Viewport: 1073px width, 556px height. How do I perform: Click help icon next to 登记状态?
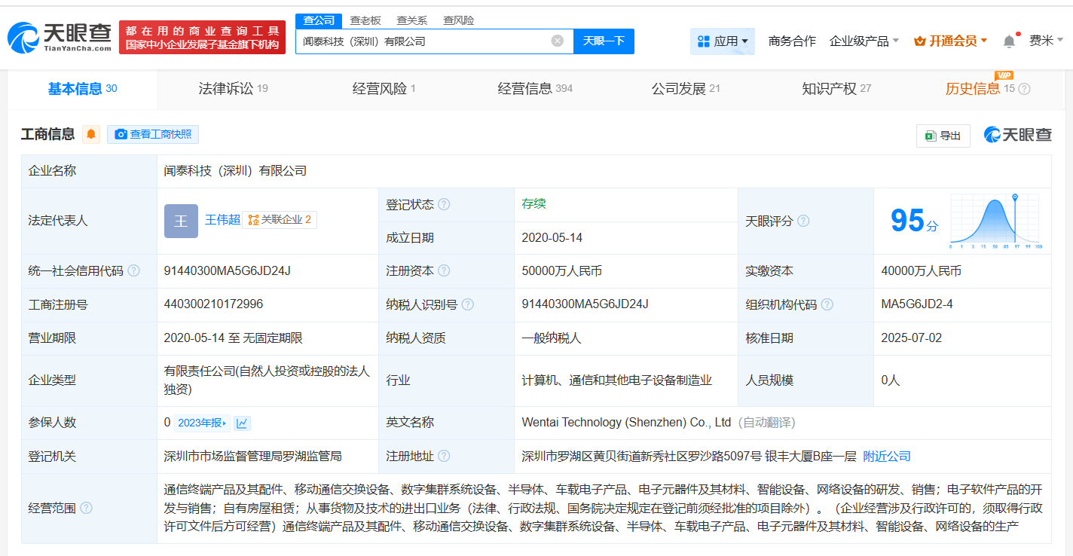pos(444,204)
